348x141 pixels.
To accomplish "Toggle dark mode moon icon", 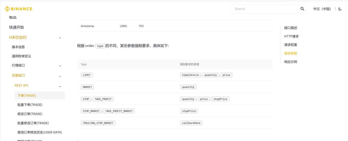I will tap(340, 9).
